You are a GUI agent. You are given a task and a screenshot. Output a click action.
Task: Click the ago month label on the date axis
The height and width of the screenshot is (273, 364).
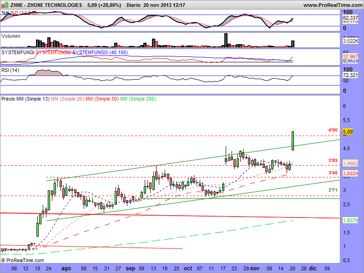click(66, 268)
